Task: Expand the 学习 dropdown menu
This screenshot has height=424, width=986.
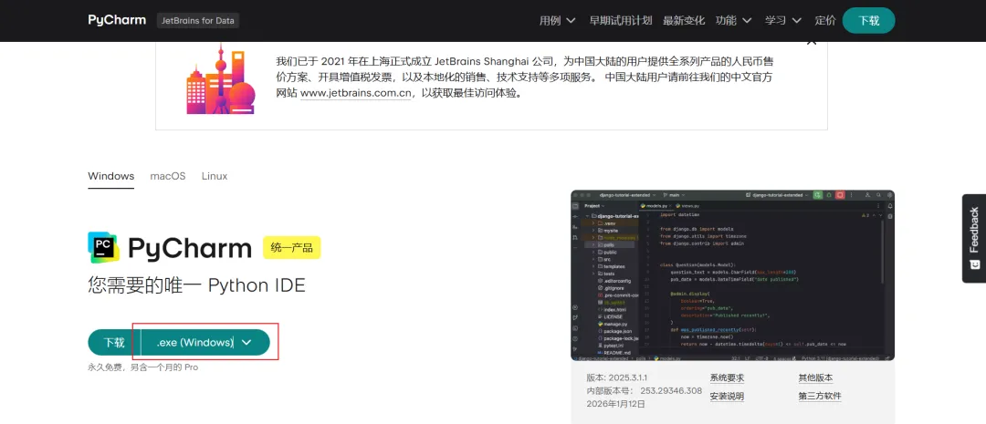Action: point(783,21)
